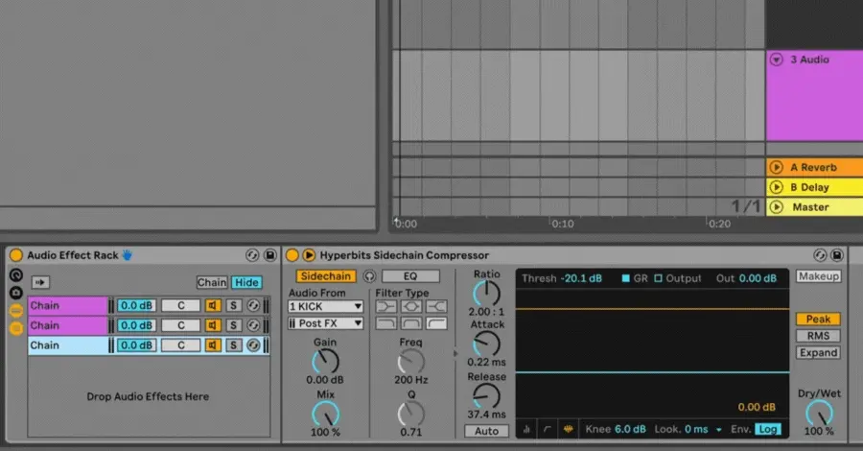Viewport: 863px width, 451px height.
Task: Select Peak compression mode
Action: pyautogui.click(x=819, y=319)
